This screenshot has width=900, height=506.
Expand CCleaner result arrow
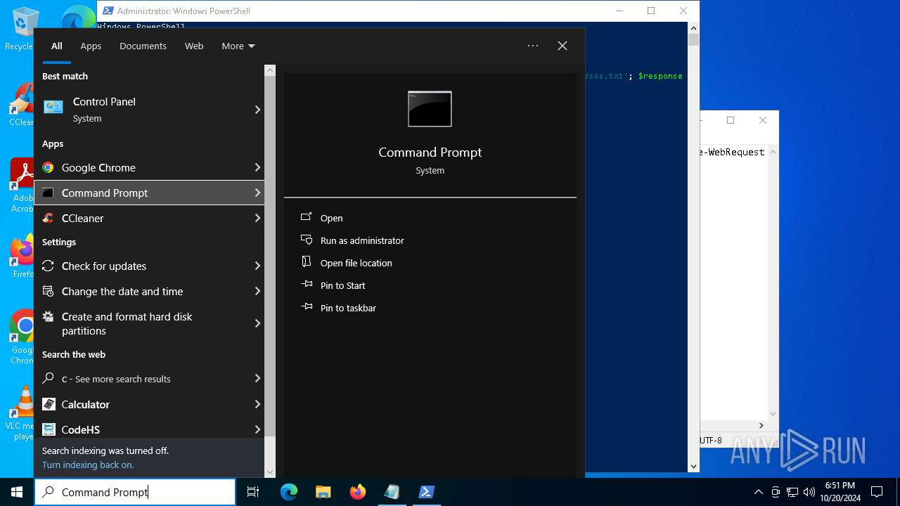click(257, 218)
